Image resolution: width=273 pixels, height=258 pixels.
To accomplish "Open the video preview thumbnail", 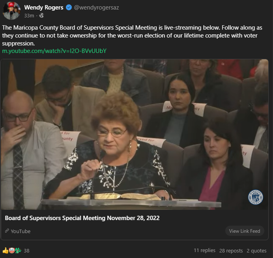I will click(135, 134).
